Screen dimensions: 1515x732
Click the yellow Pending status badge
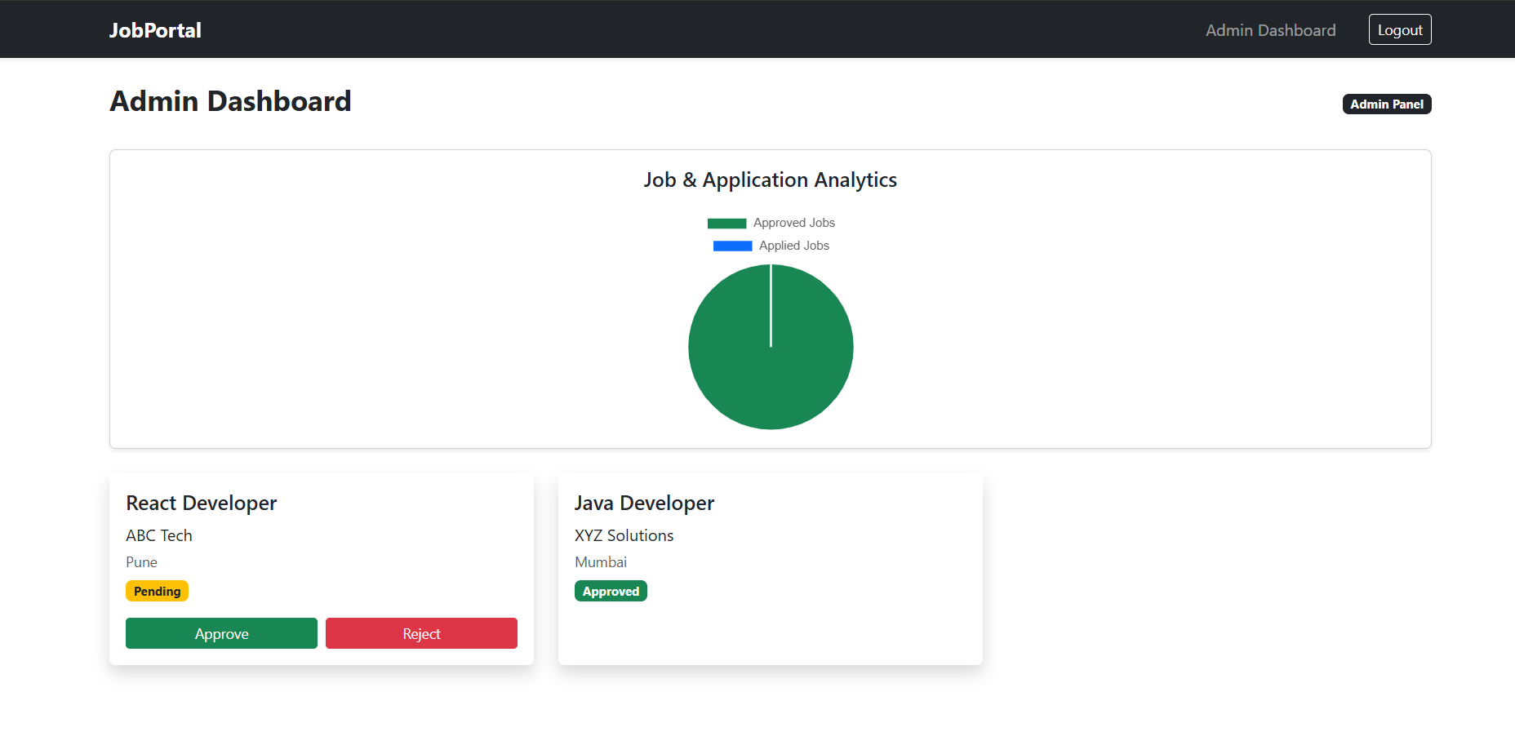tap(157, 592)
